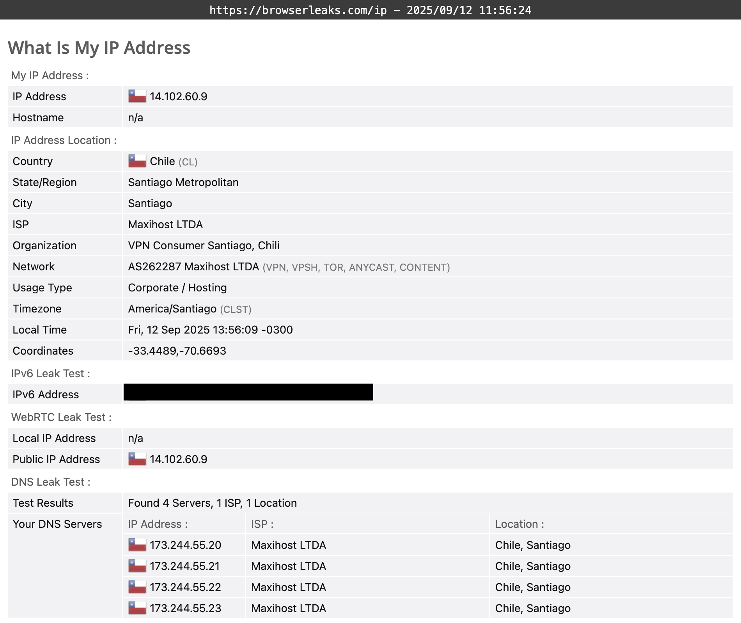Click the flag beside DNS server 173.244.55.23

click(x=137, y=608)
